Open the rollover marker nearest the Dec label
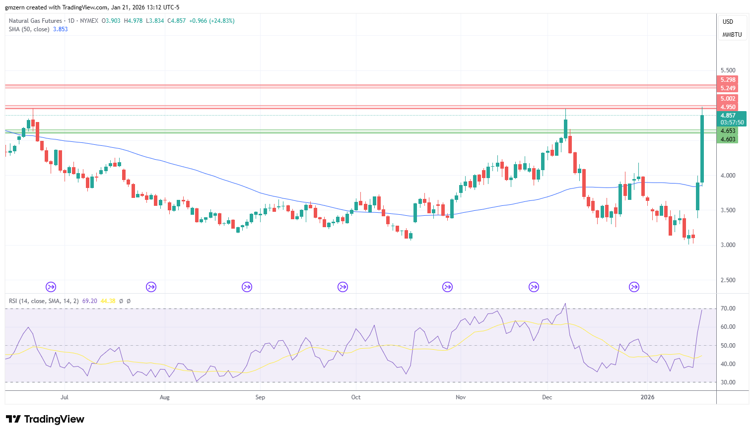 point(534,287)
